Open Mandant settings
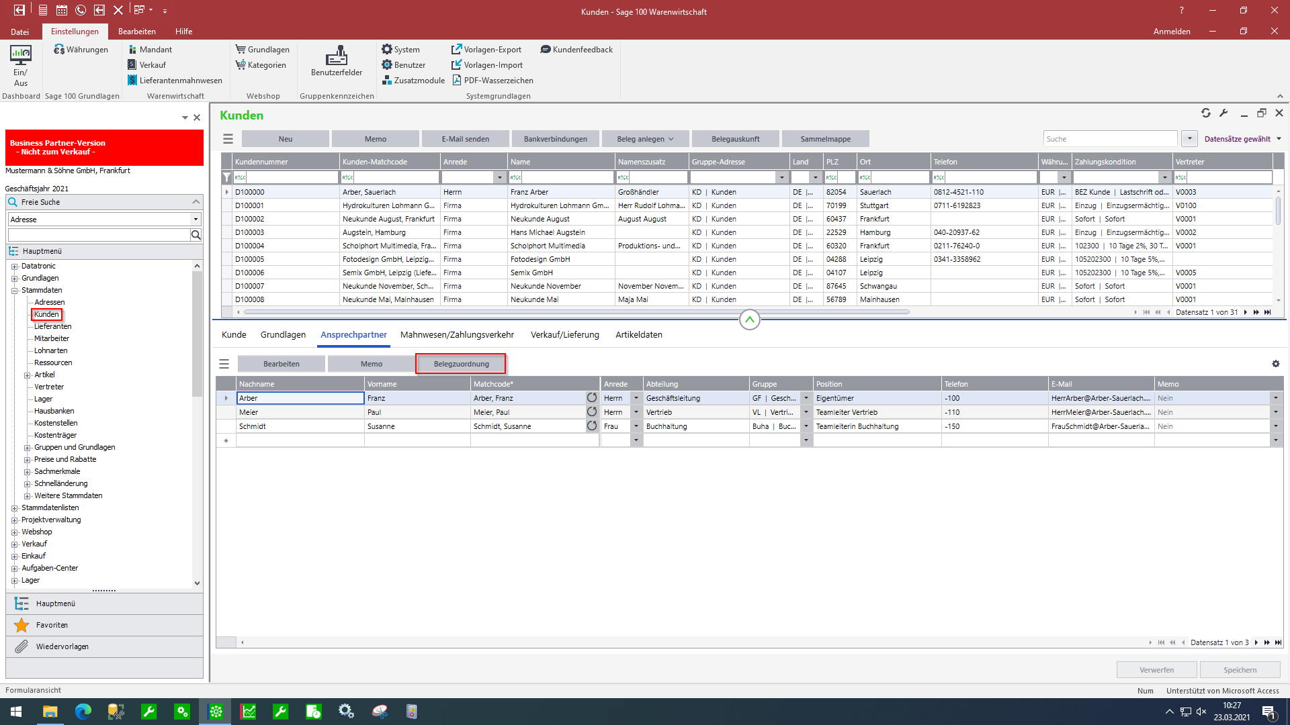Viewport: 1290px width, 725px height. click(x=149, y=50)
